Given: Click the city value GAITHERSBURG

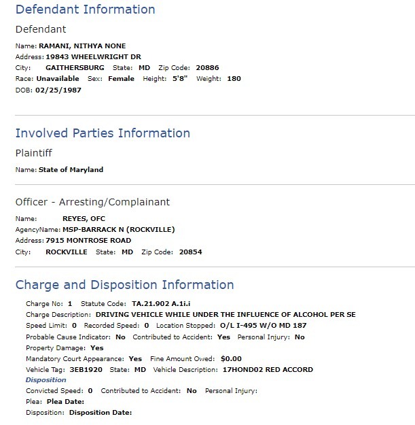Looking at the screenshot, I should [75, 67].
